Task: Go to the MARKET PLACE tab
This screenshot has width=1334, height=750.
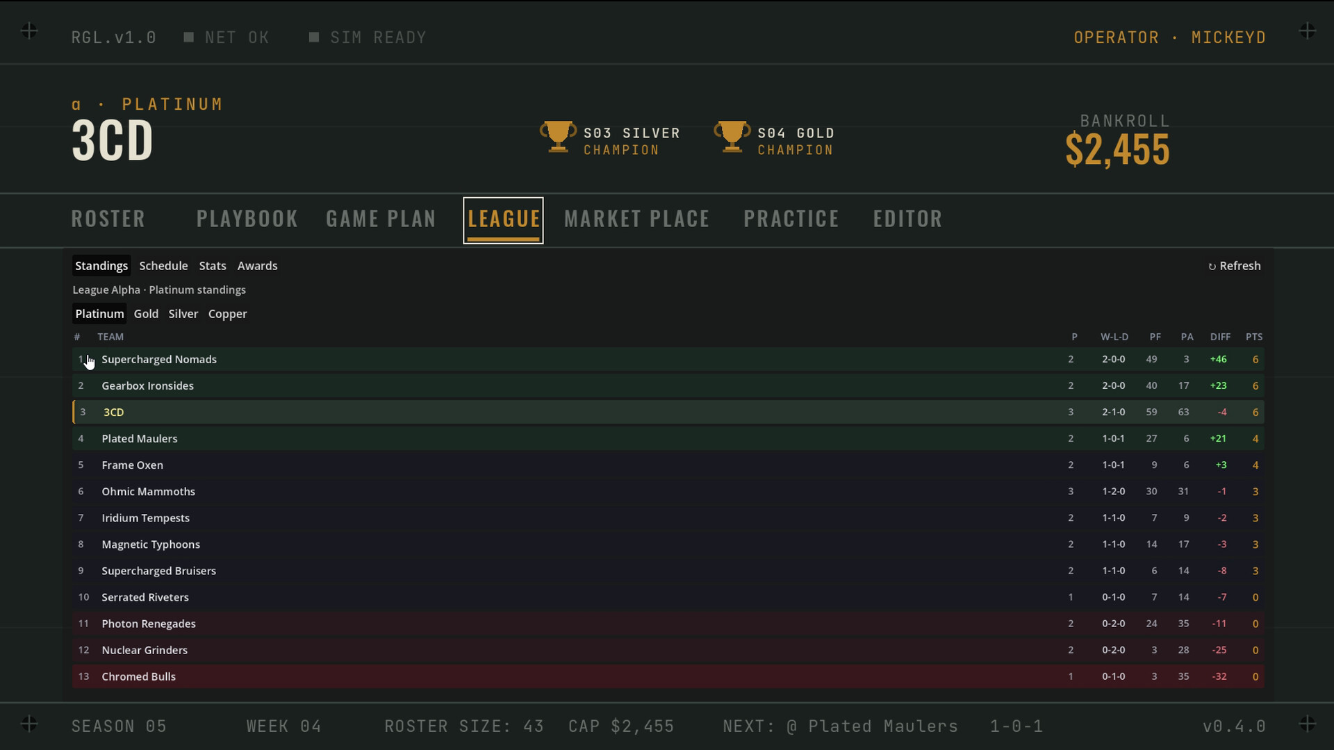Action: tap(637, 219)
